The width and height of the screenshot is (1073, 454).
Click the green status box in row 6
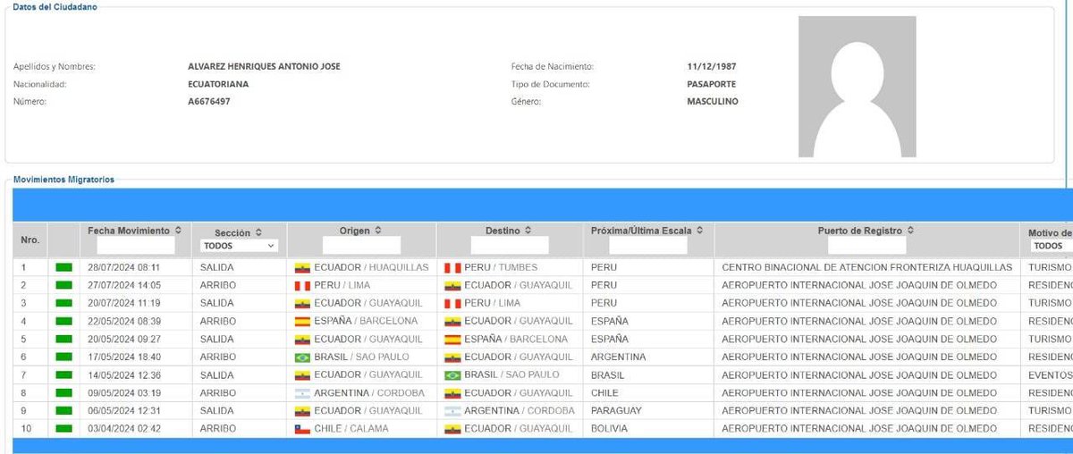point(63,357)
